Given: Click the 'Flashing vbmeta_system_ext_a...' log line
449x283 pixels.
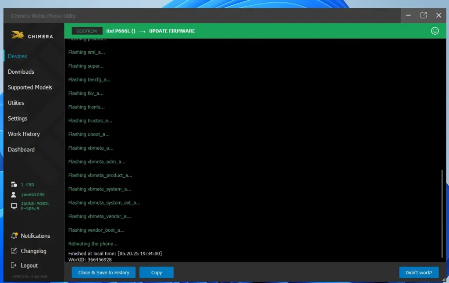Looking at the screenshot, I should 104,203.
